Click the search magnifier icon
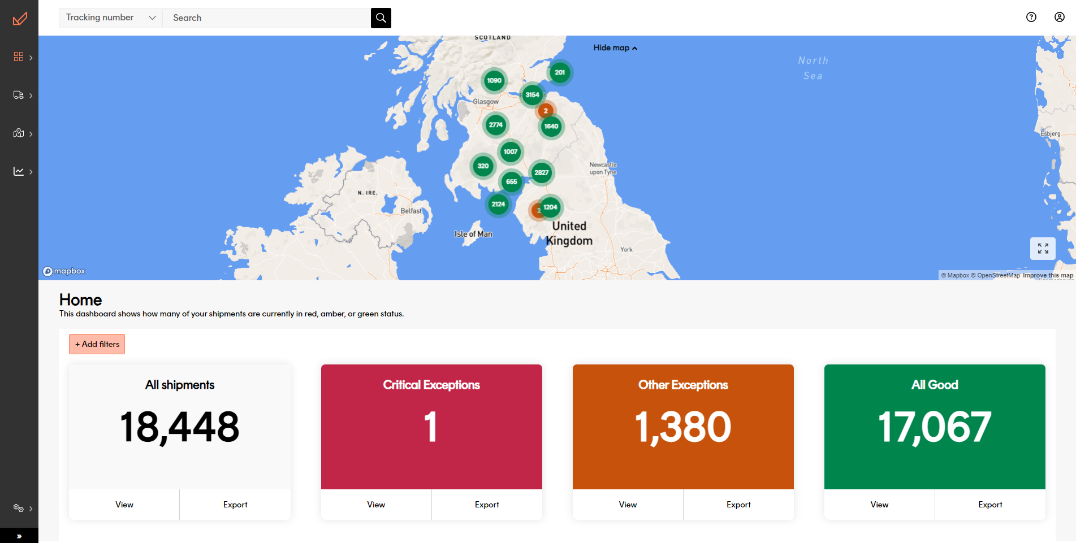 pos(381,18)
